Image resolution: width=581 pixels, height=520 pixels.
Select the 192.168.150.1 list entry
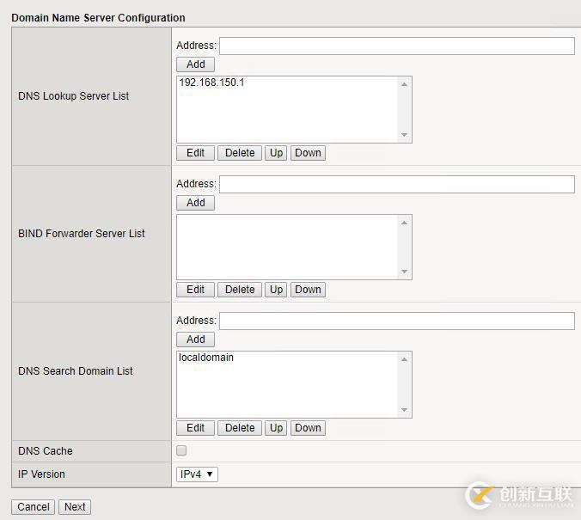(x=211, y=83)
